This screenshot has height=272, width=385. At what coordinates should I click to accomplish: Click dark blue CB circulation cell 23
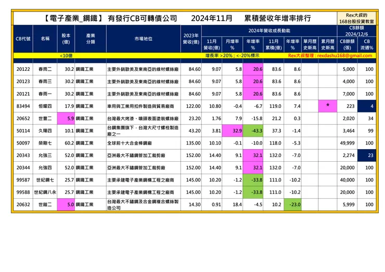coord(367,155)
